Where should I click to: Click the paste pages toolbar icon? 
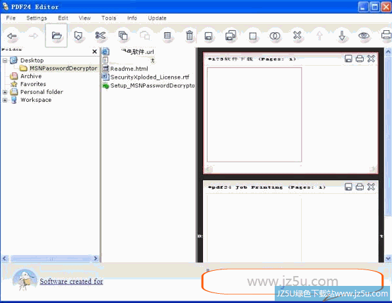[x=145, y=35]
